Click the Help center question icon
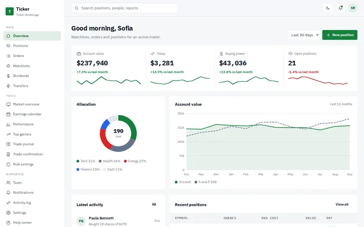 click(9, 222)
